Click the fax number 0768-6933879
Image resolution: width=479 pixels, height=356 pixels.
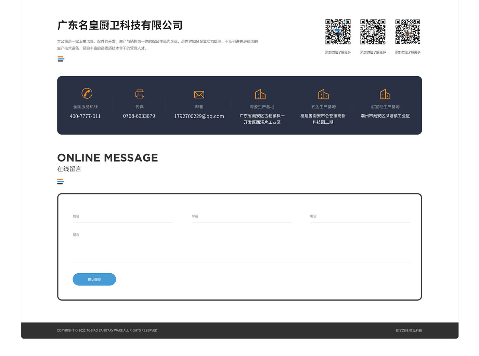coord(139,116)
